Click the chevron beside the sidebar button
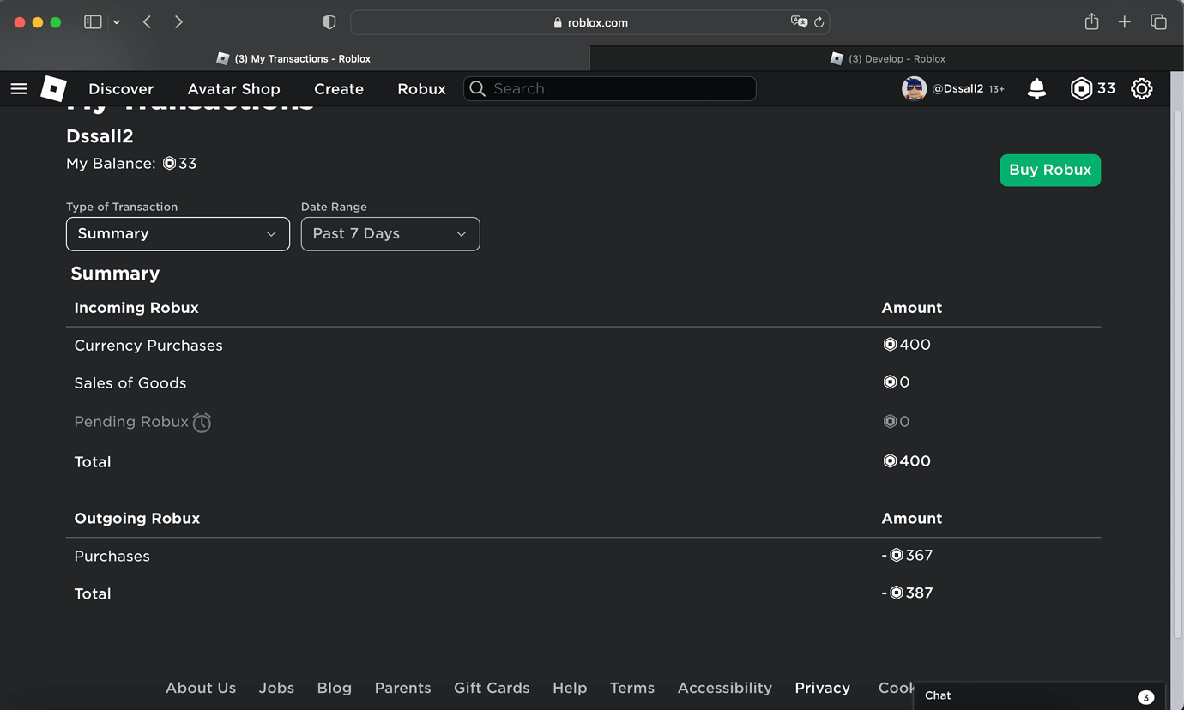This screenshot has width=1184, height=710. [x=117, y=22]
